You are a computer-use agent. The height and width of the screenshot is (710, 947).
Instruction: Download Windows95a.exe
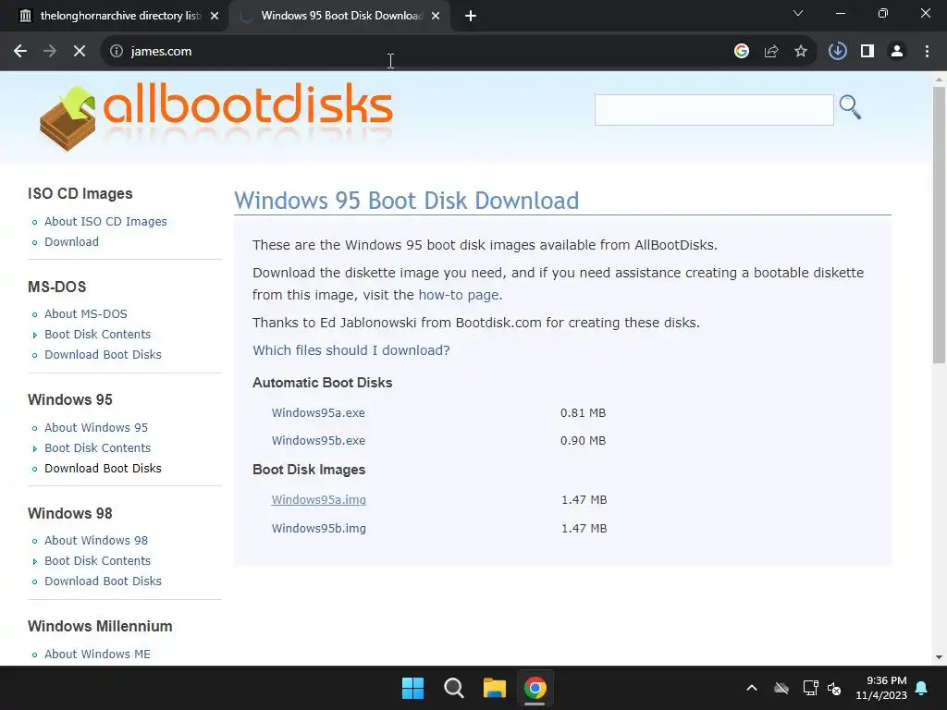(318, 413)
